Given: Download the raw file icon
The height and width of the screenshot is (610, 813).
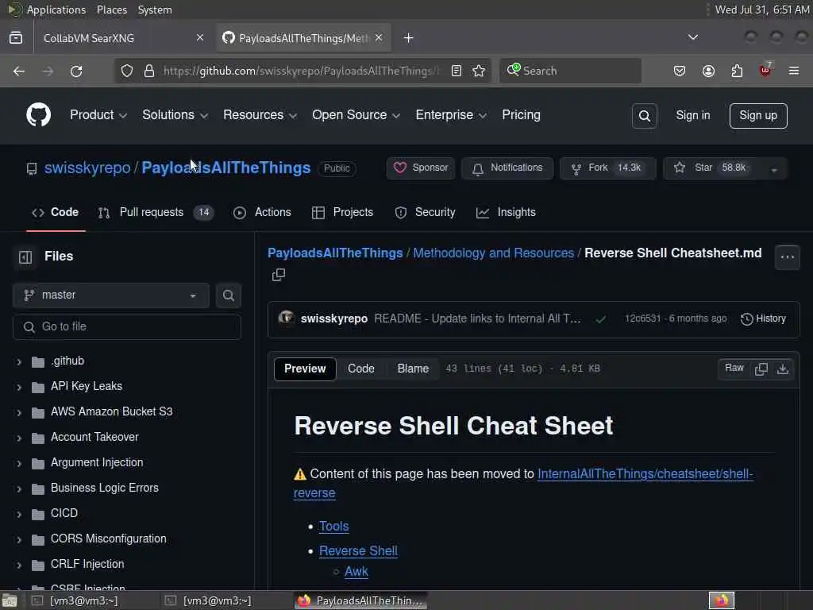Looking at the screenshot, I should pyautogui.click(x=783, y=369).
